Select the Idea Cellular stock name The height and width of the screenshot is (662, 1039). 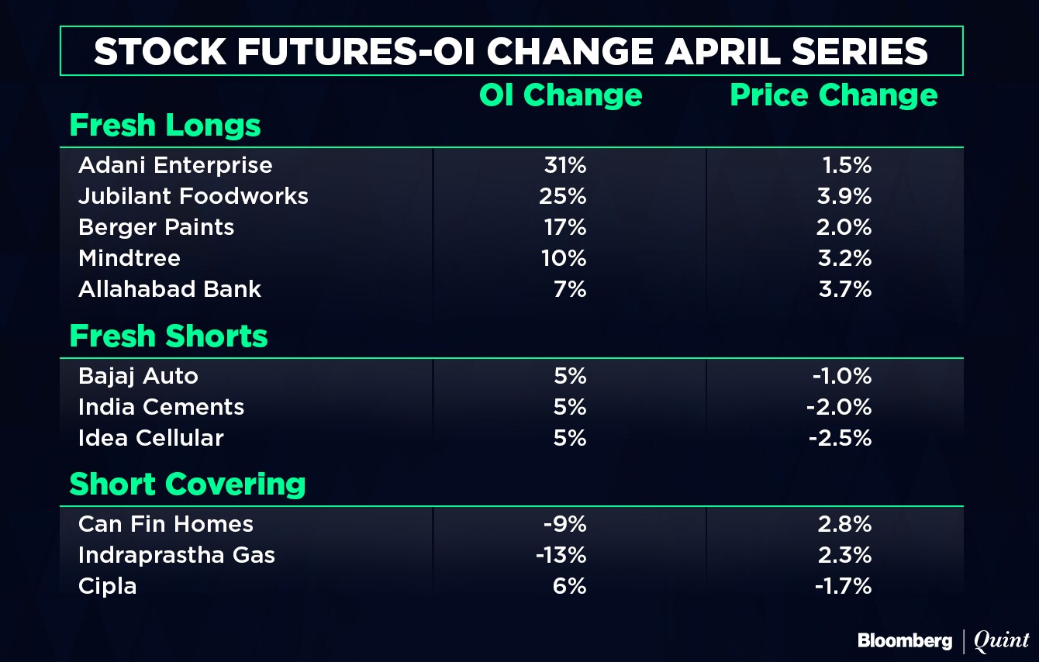[151, 438]
